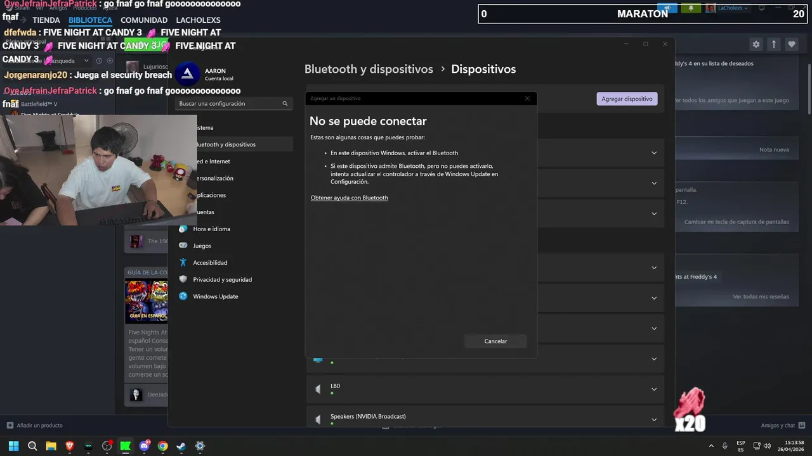Click Bluetooth y dispositivos in the breadcrumb
812x456 pixels.
(x=369, y=69)
